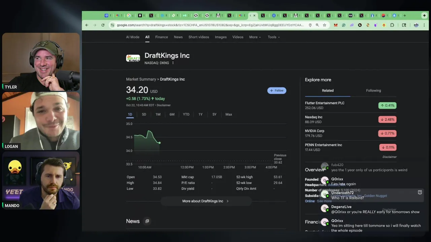Expand the More dropdown

(255, 37)
